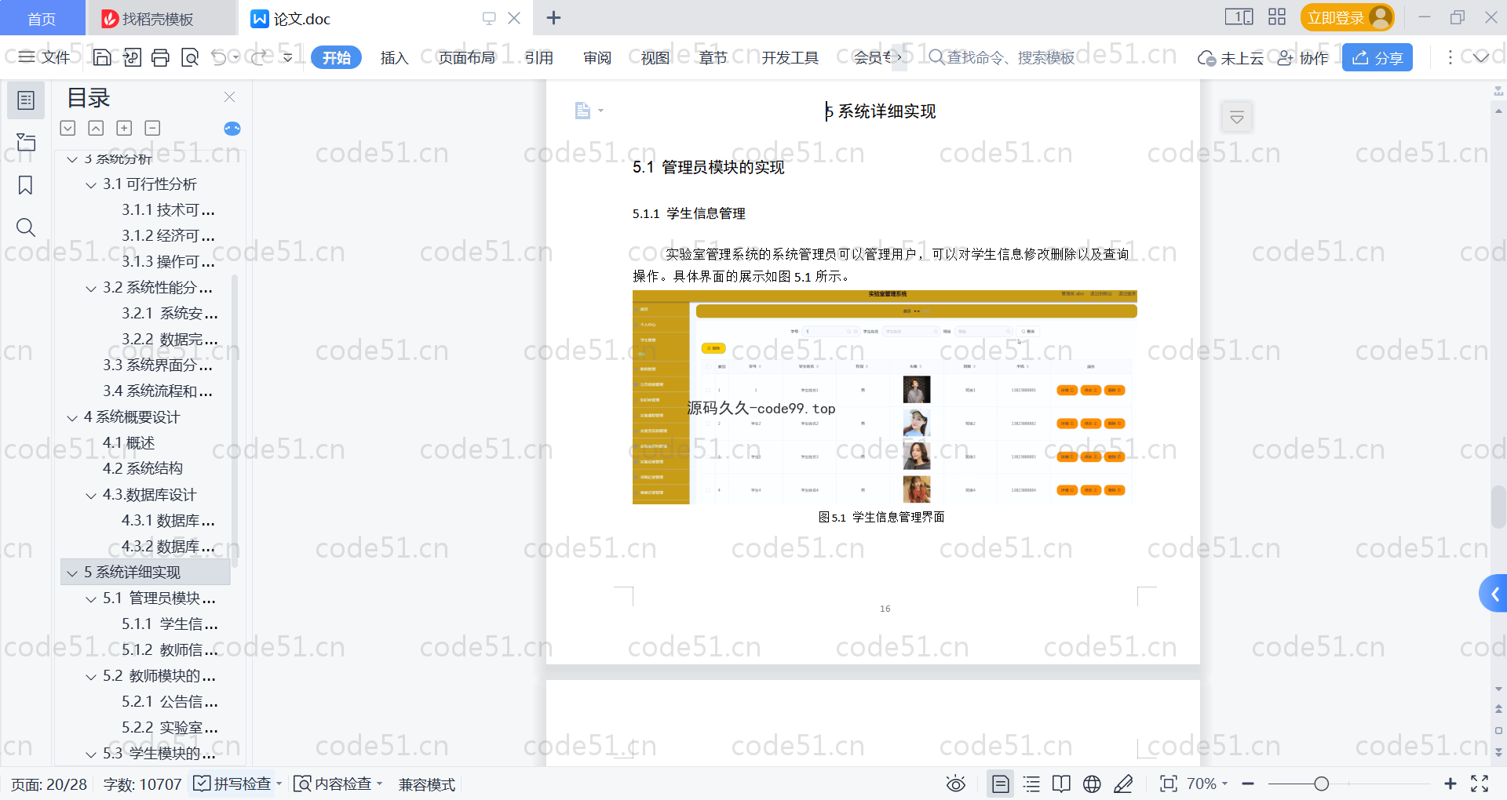This screenshot has height=800, width=1507.
Task: Select outline entry 5.1.2 教师信
Action: (x=170, y=649)
